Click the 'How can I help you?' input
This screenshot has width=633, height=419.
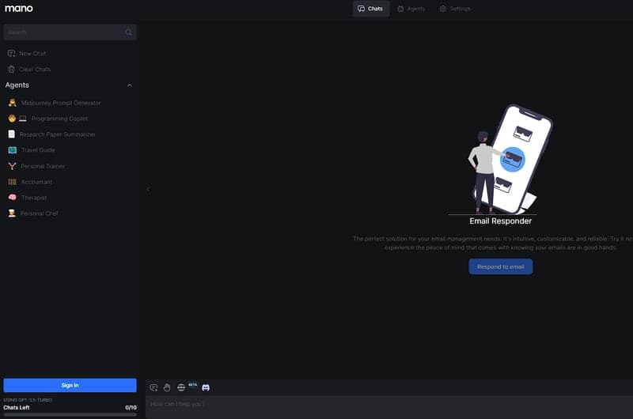[388, 405]
